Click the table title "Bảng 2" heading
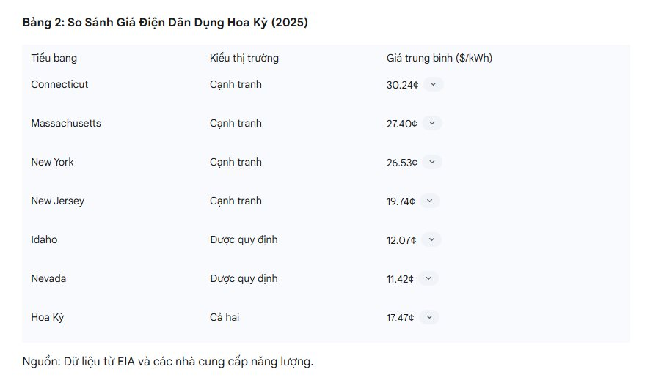The width and height of the screenshot is (653, 383). (x=165, y=23)
